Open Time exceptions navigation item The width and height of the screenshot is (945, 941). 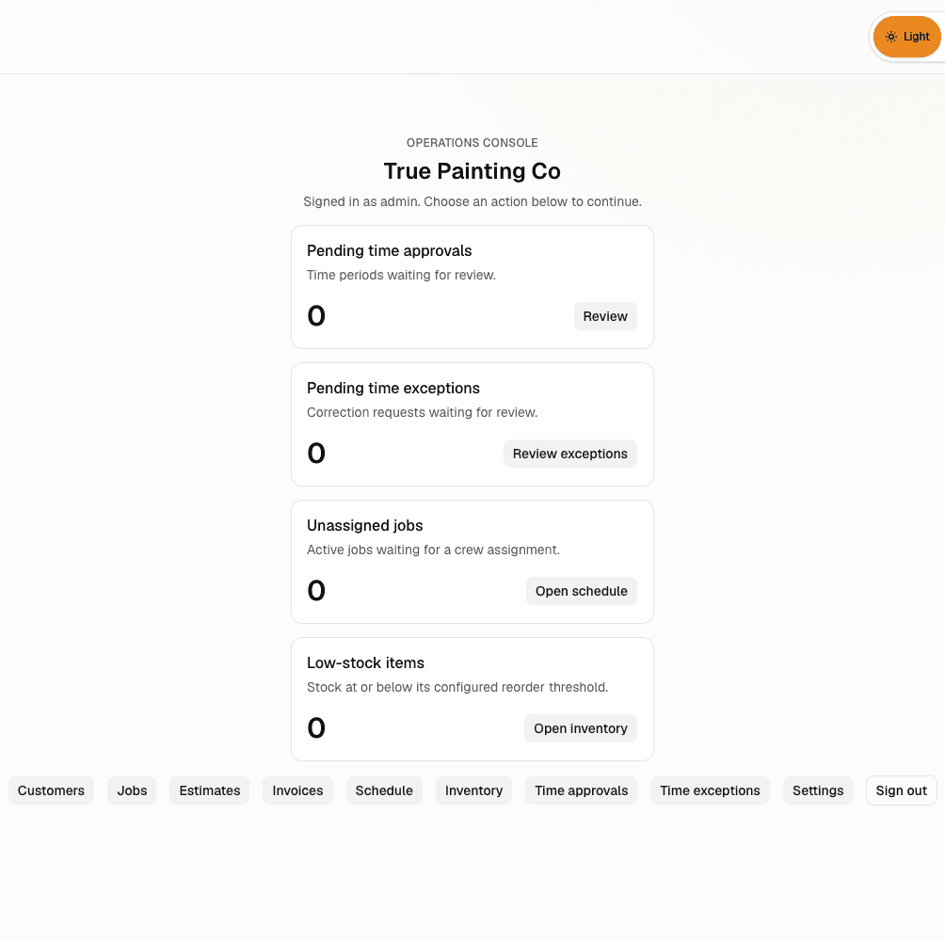click(710, 790)
